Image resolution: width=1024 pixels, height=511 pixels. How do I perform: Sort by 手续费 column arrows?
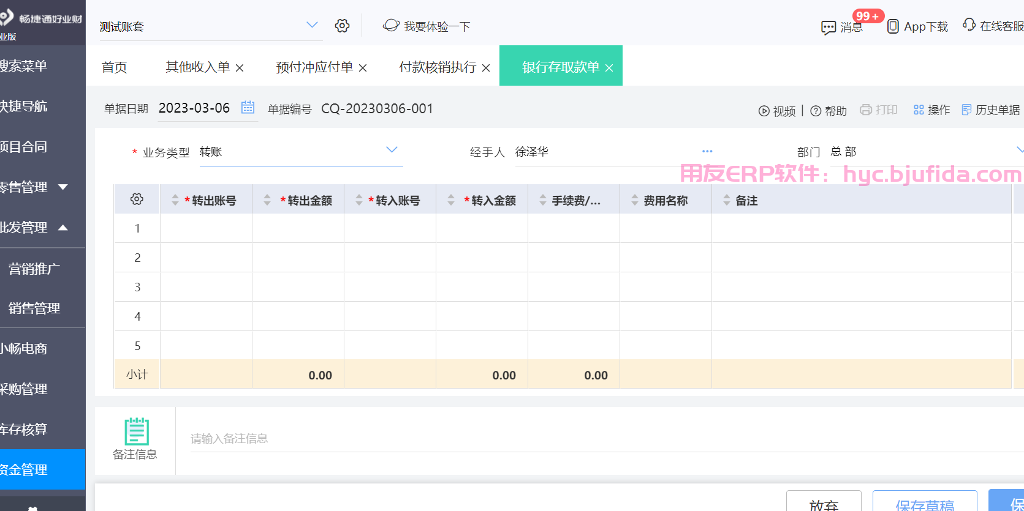click(x=543, y=200)
